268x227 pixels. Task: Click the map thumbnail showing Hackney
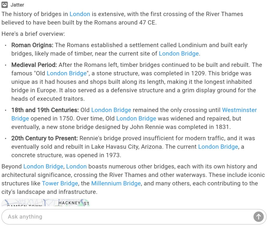pos(46,203)
